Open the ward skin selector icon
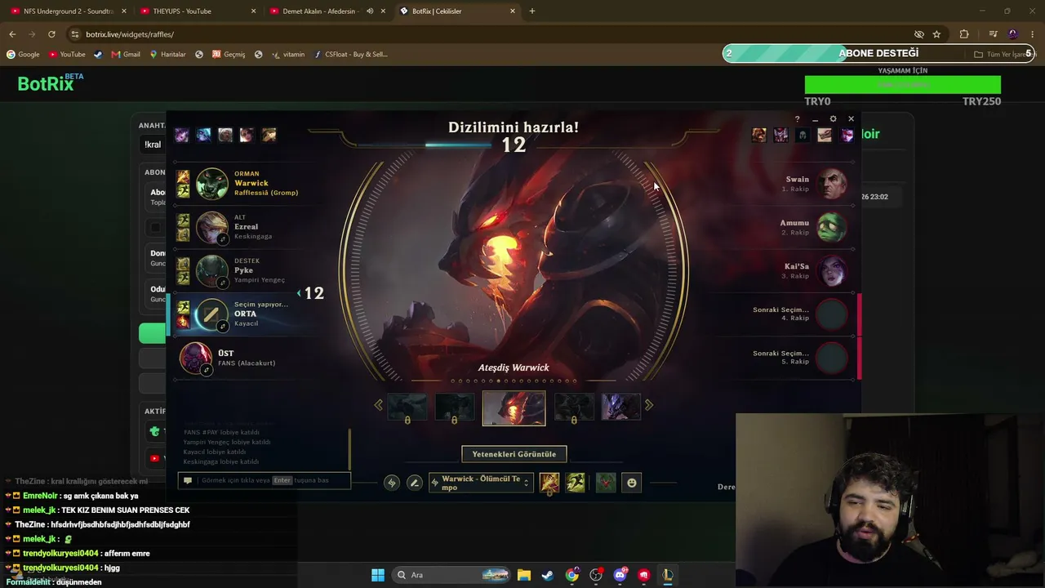The height and width of the screenshot is (588, 1045). [x=605, y=483]
